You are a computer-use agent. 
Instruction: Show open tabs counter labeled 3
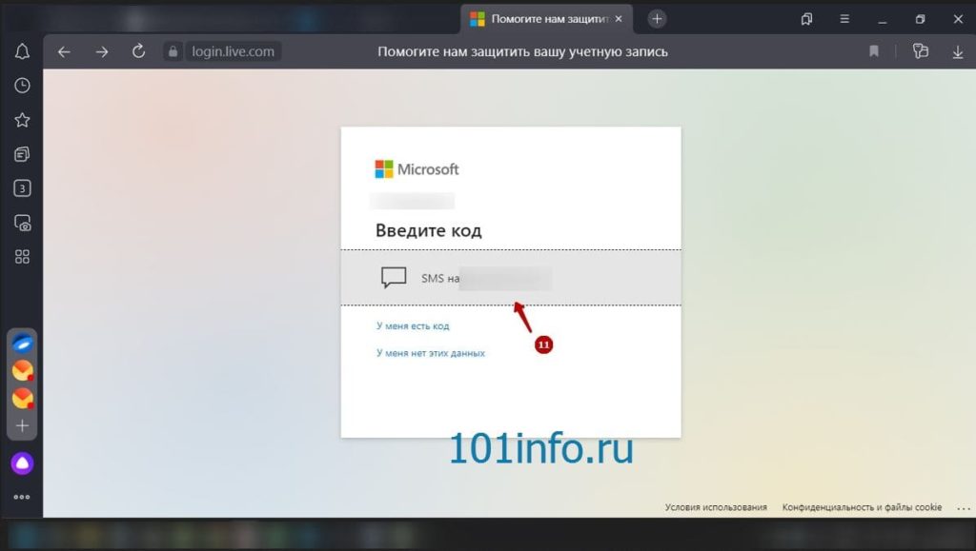[x=22, y=188]
